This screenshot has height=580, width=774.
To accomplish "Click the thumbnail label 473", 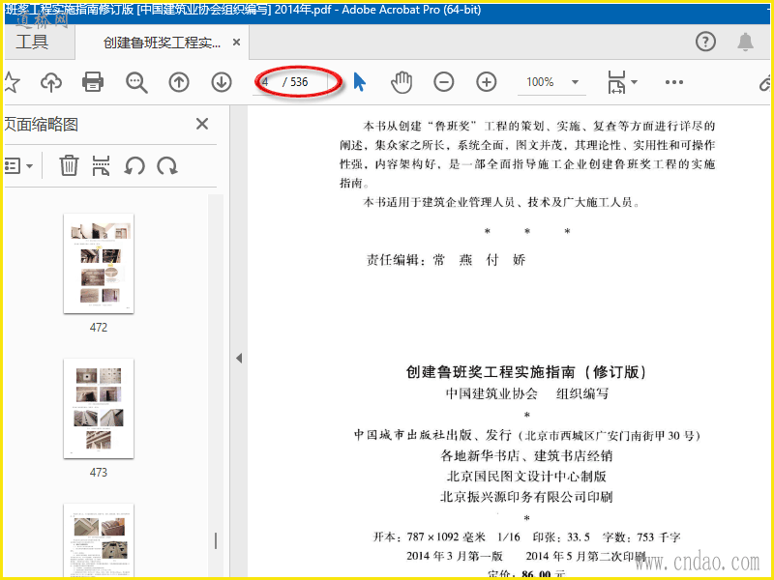I will [x=99, y=472].
